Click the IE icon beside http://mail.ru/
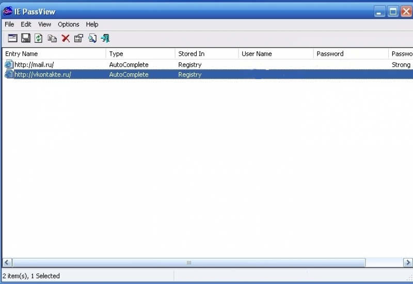The image size is (413, 284). click(9, 65)
